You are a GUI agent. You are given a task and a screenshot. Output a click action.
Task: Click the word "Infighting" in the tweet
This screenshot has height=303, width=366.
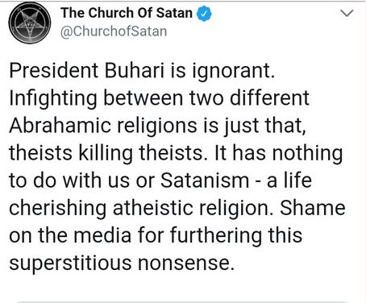[53, 98]
